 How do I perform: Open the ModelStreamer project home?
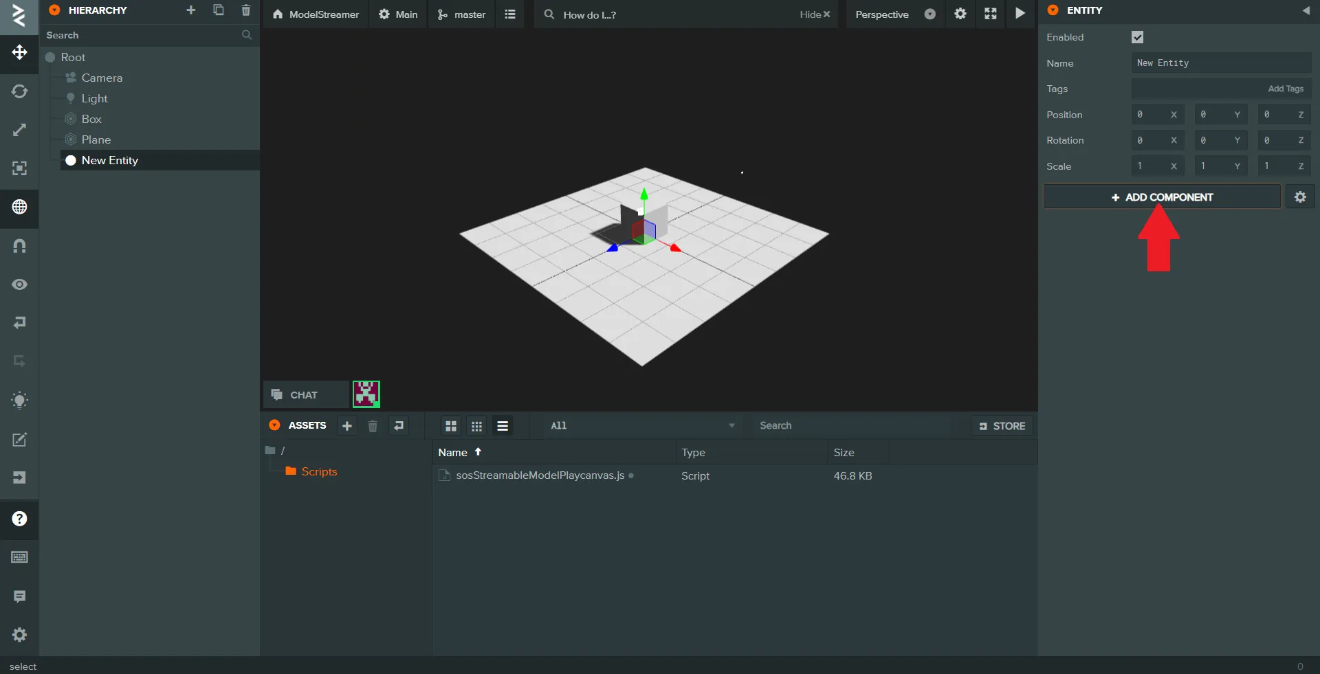[316, 14]
